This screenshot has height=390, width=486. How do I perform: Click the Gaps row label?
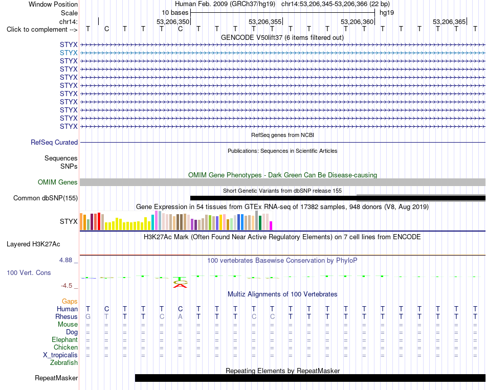point(70,302)
